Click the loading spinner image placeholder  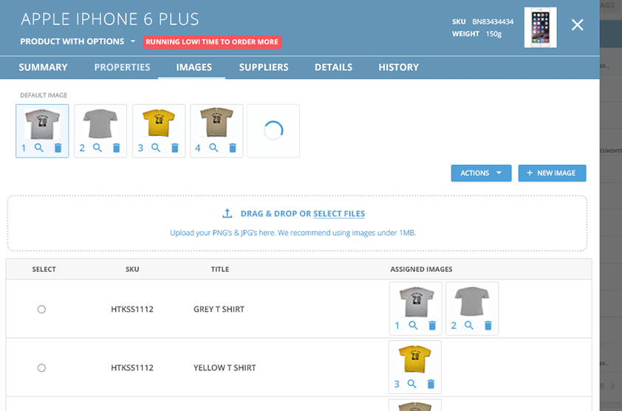point(273,131)
